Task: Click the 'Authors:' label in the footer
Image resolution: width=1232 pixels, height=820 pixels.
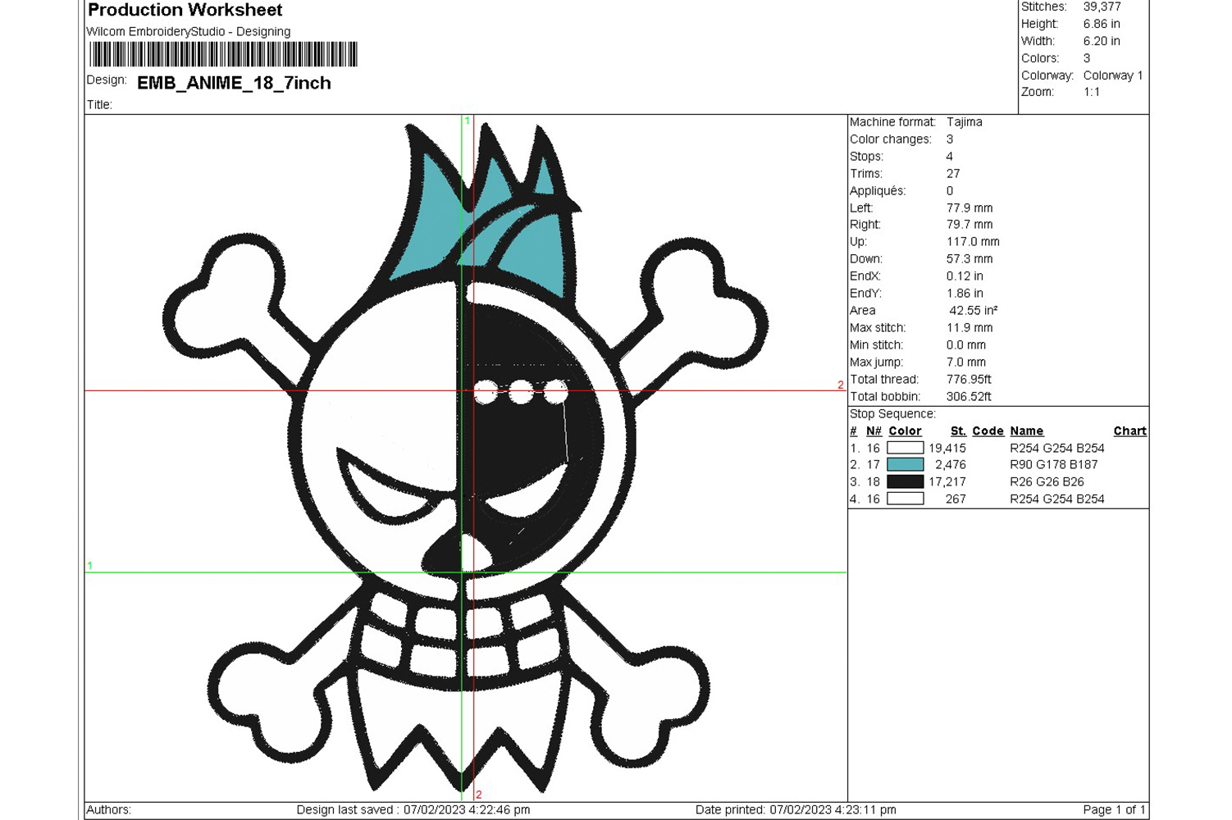Action: pos(109,810)
